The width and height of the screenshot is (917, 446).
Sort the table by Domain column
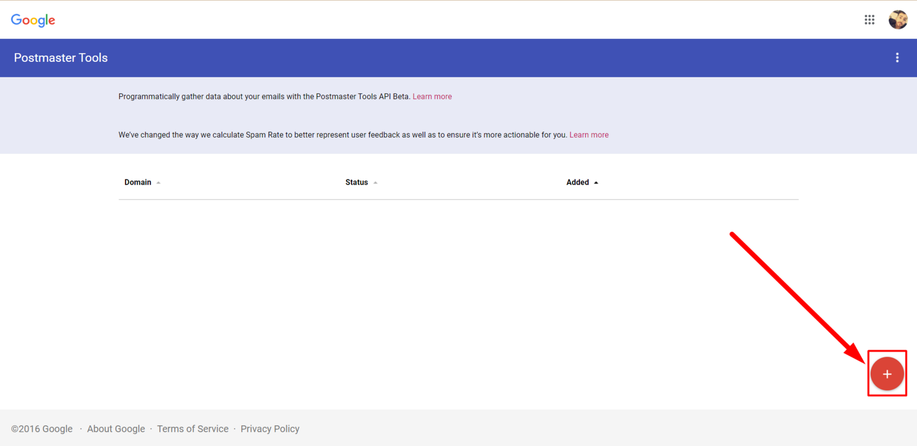[x=142, y=182]
